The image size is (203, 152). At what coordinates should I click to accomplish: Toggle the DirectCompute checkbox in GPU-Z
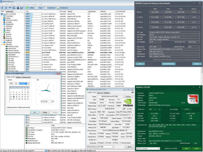[120, 143]
